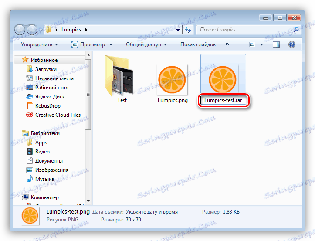Screen dimensions: 315x241
Task: Start Показ слайдов slideshow
Action: pos(198,44)
